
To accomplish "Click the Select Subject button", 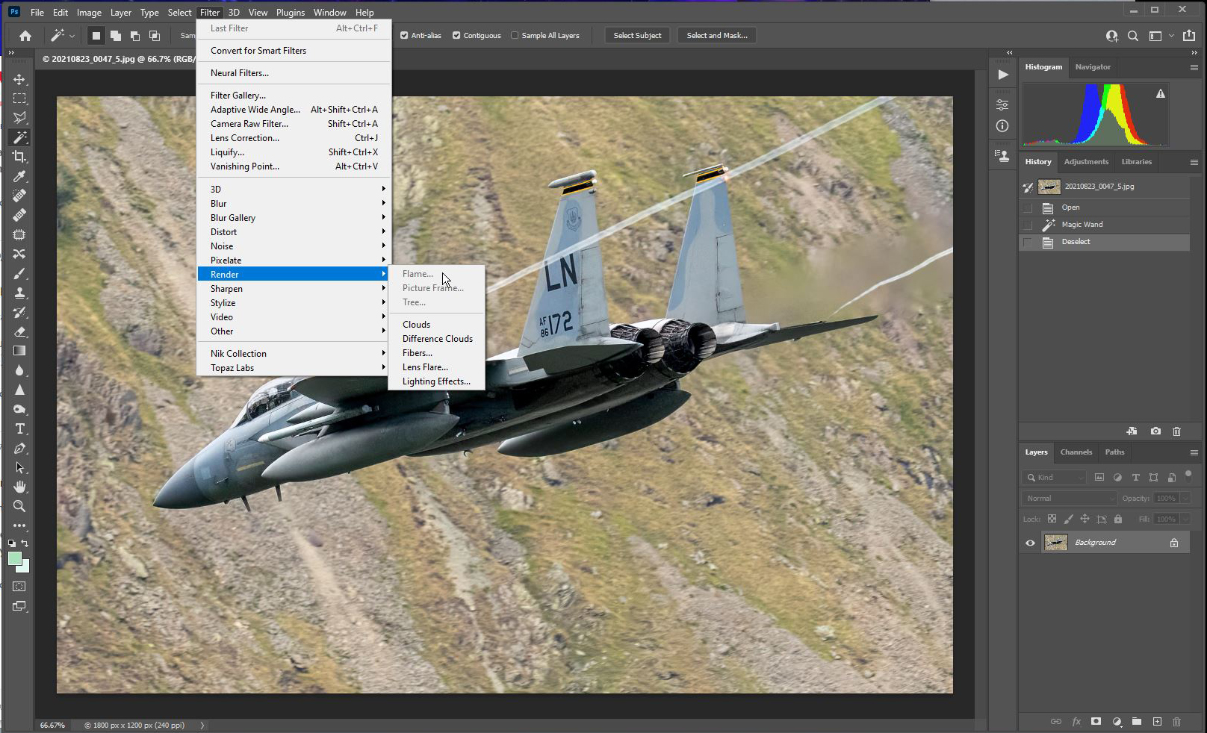I will pos(636,35).
